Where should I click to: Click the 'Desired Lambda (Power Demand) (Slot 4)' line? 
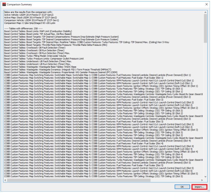click(97, 141)
